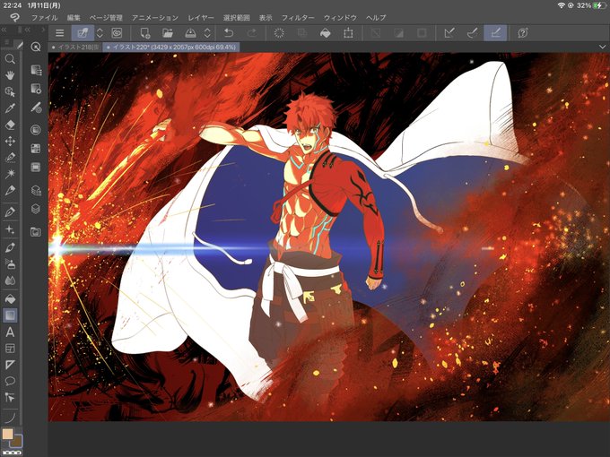Open the Material folder panel icon
The width and height of the screenshot is (610, 457).
(x=35, y=232)
